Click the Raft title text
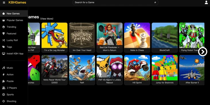This screenshot has width=210, height=105. click(x=82, y=83)
